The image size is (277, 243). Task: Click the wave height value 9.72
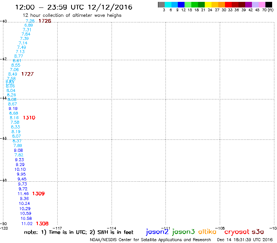[x=23, y=189]
